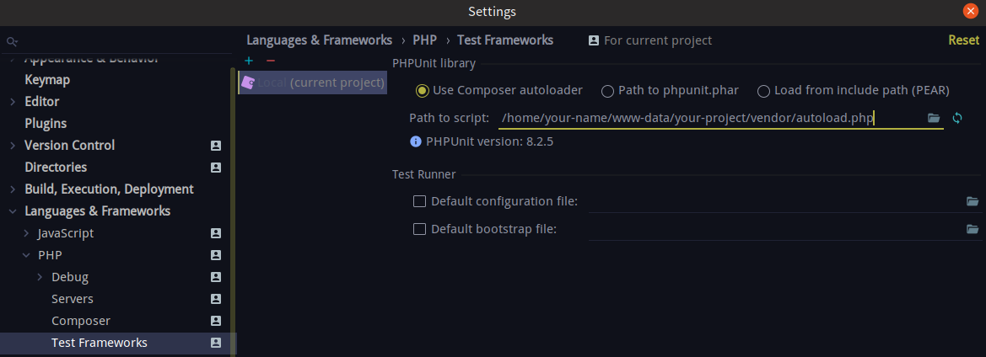Click PHP in the breadcrumb path
986x357 pixels.
424,40
